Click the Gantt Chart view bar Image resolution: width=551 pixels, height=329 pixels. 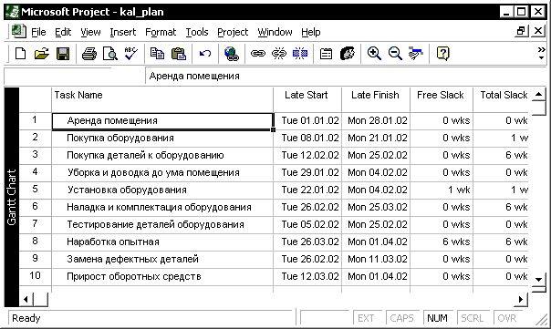click(12, 197)
